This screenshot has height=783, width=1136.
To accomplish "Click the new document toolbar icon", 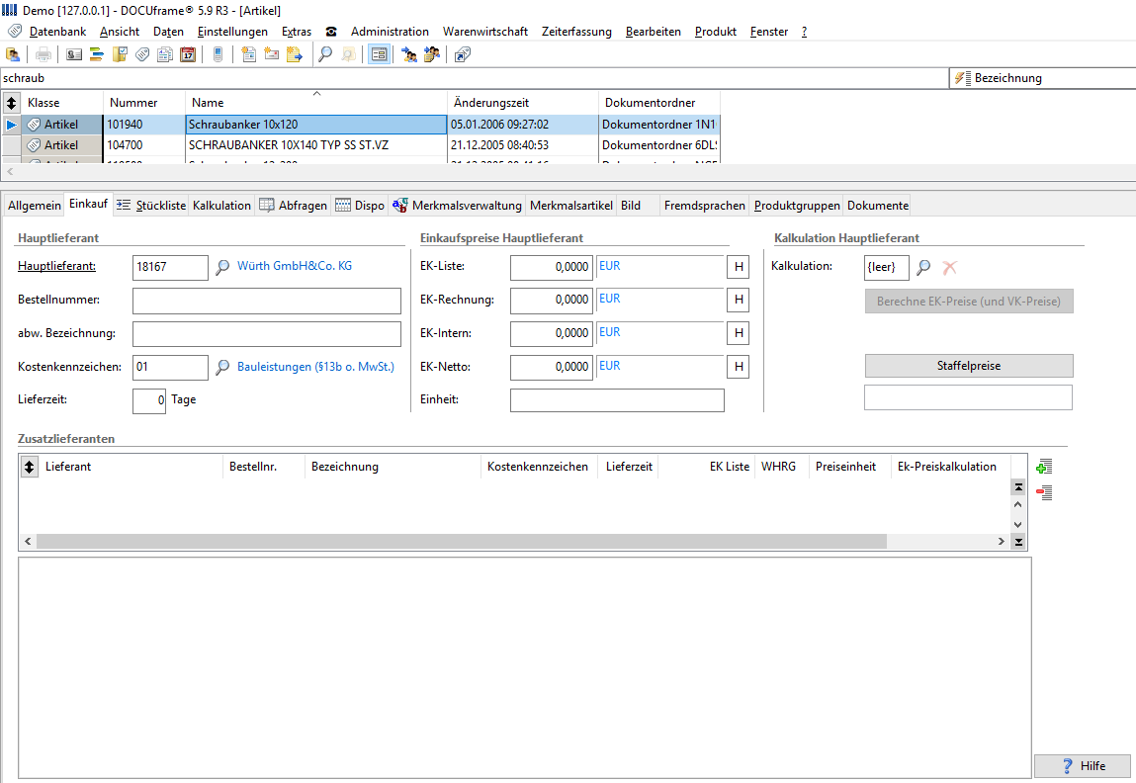I will point(248,54).
